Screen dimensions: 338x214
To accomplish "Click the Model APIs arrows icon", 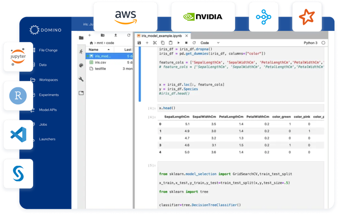I will (32, 110).
